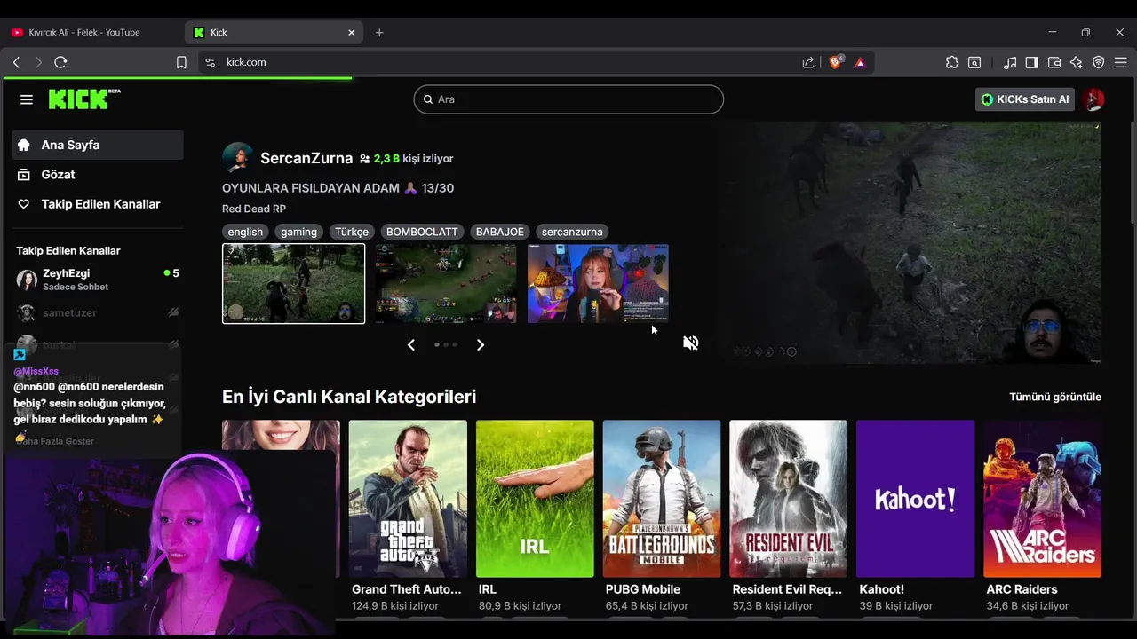The width and height of the screenshot is (1137, 639).
Task: Go to Ana Sayfa in the sidebar
Action: [x=98, y=145]
